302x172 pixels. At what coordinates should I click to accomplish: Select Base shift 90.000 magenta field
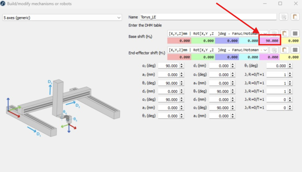pos(270,41)
